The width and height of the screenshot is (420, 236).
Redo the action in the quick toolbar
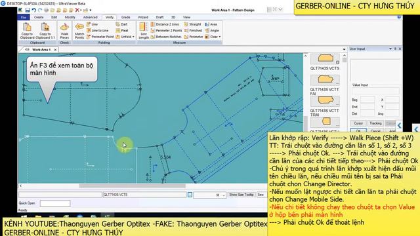pos(40,10)
